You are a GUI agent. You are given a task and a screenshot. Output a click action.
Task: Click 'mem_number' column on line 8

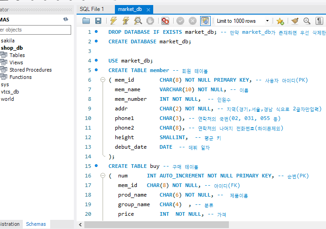(131, 99)
